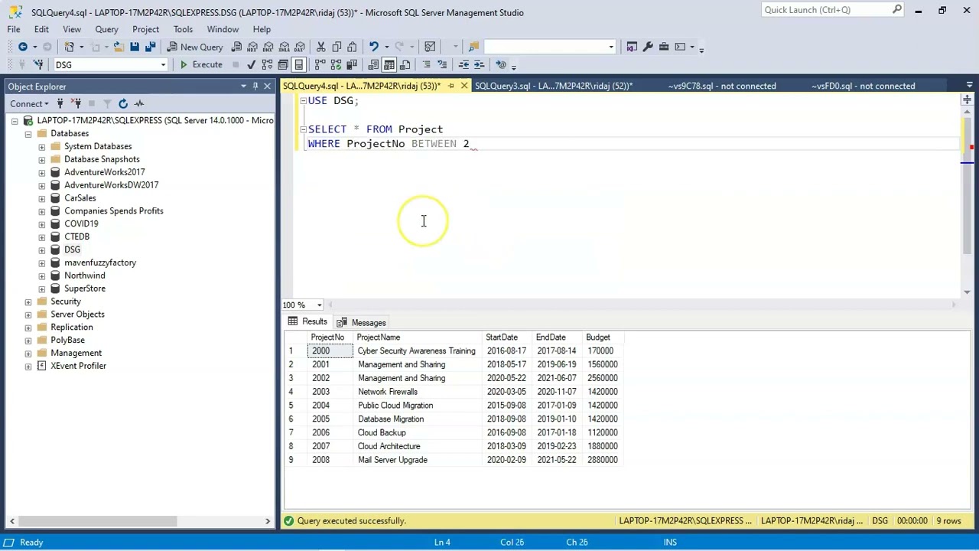The height and width of the screenshot is (551, 979).
Task: Click the Query Options icon
Action: tap(283, 65)
